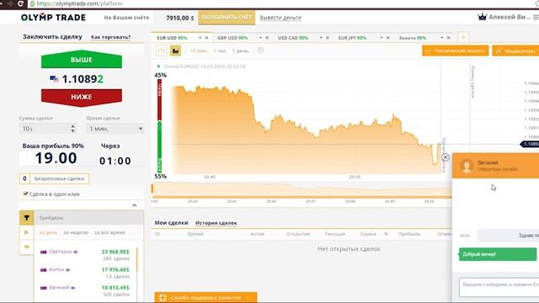Click the orange play arrow sidebar icon
Viewport: 539px width, 303px height.
[26, 232]
